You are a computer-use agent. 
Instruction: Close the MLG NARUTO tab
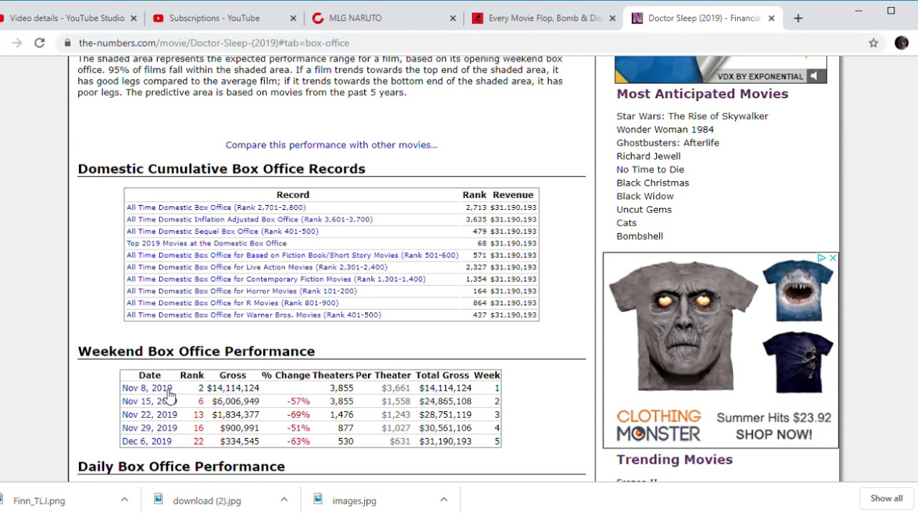point(453,18)
